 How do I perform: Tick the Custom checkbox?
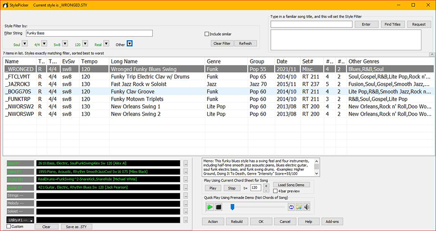pyautogui.click(x=9, y=227)
